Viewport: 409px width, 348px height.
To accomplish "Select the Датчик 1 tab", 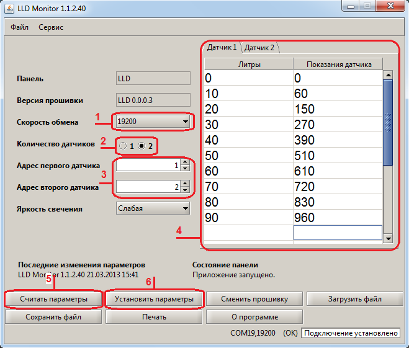I will (222, 48).
